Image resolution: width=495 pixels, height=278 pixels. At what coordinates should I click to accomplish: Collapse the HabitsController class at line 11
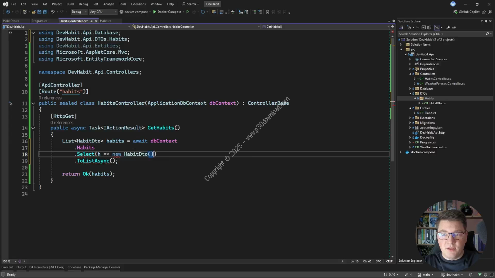(33, 103)
